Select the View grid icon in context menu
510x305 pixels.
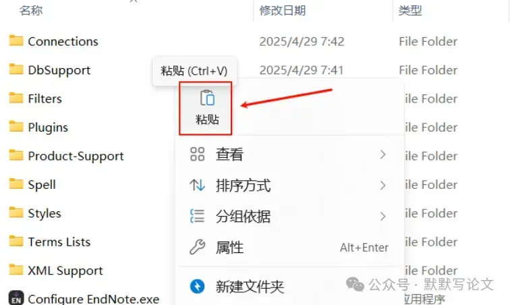(197, 155)
